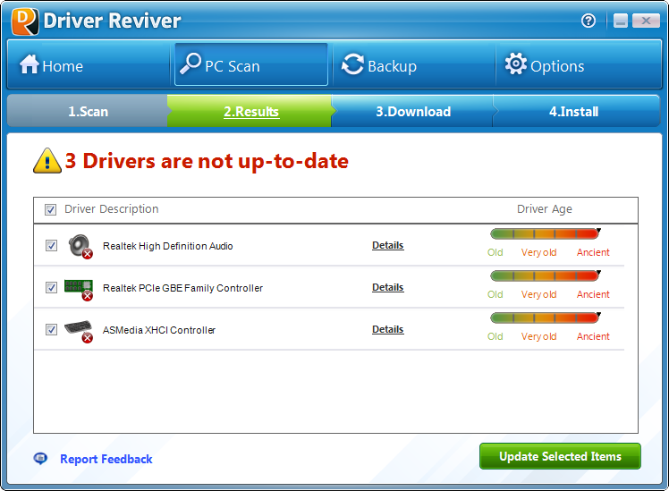Image resolution: width=669 pixels, height=491 pixels.
Task: Click the ASMedia XHCI controller device icon
Action: 79,330
